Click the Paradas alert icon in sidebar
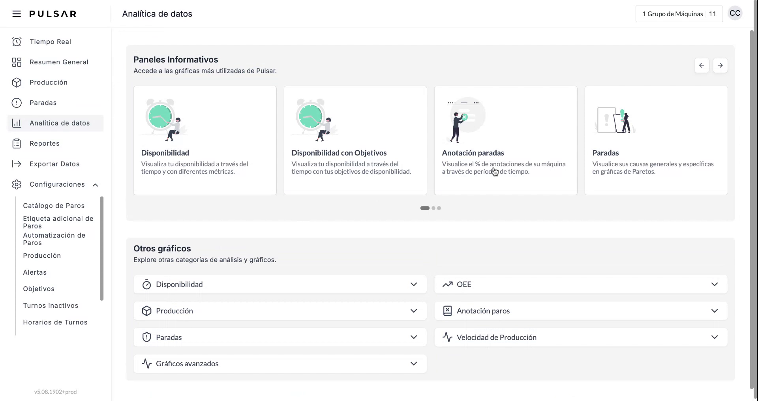758x401 pixels. pyautogui.click(x=17, y=103)
